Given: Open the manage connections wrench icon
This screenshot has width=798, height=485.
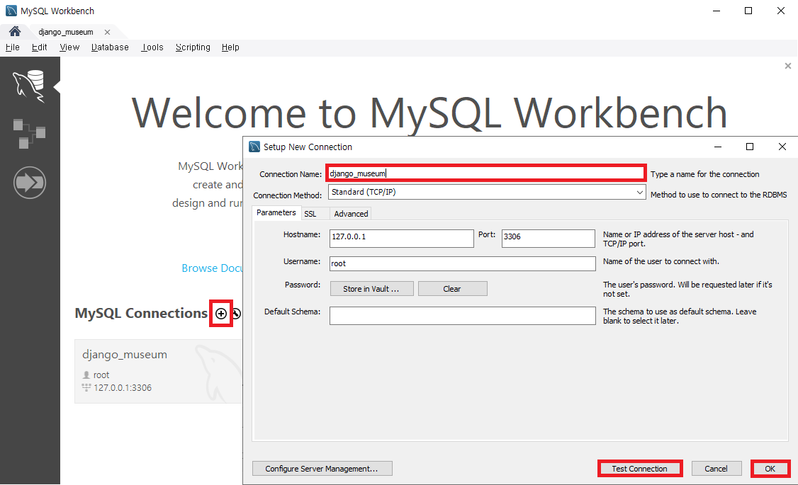Looking at the screenshot, I should point(237,314).
